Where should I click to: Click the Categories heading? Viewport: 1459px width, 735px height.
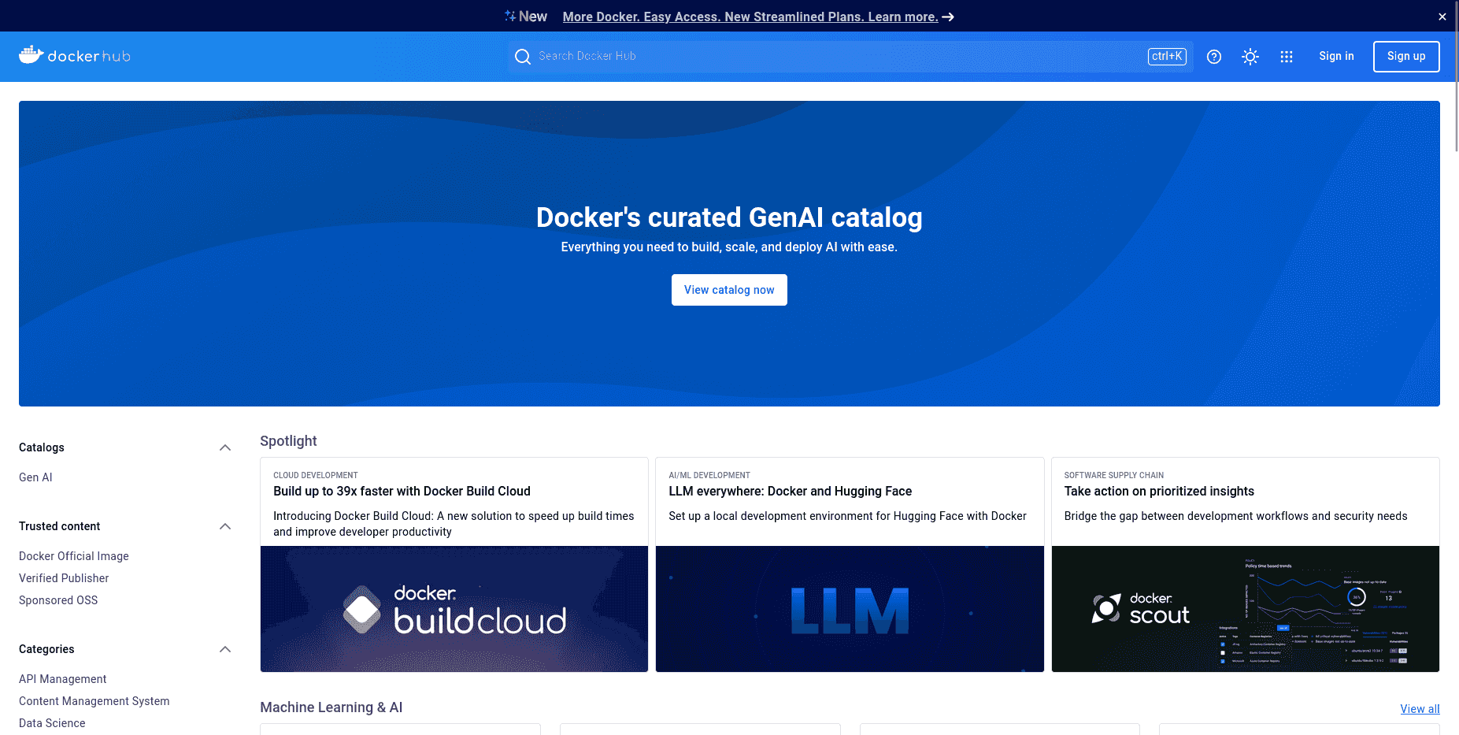point(46,649)
